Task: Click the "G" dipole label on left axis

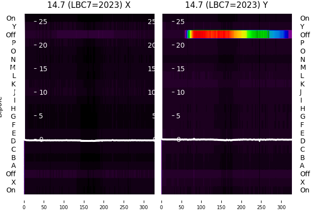Action: pyautogui.click(x=13, y=117)
